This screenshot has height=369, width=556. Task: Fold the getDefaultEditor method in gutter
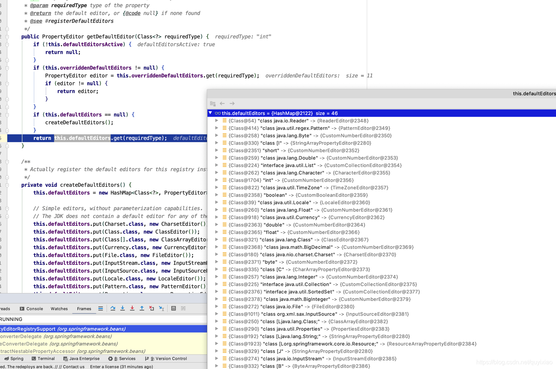tap(7, 36)
